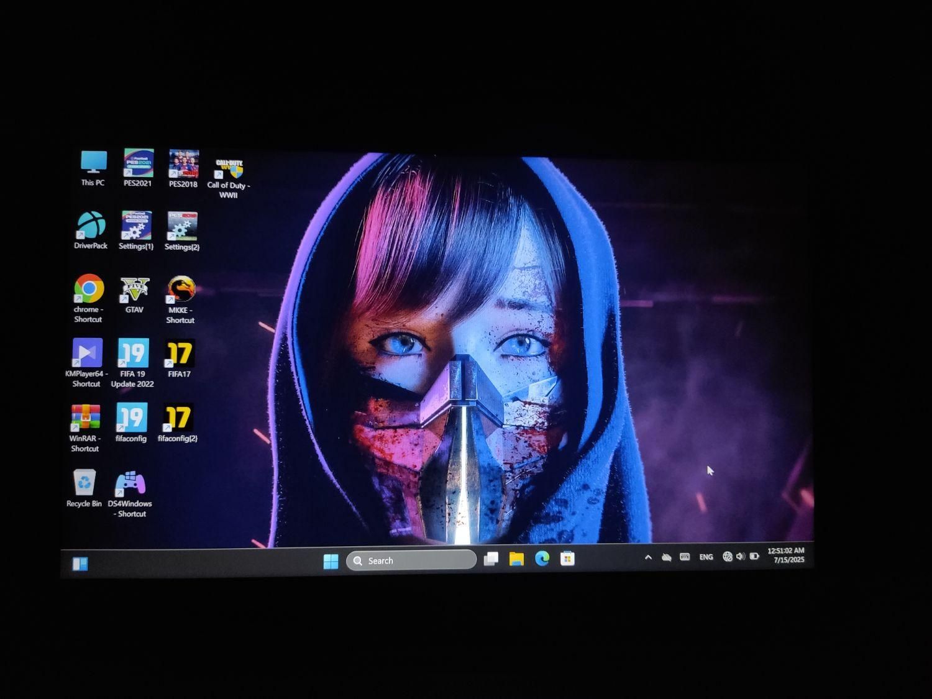The width and height of the screenshot is (932, 699).
Task: Open the volume speaker icon
Action: [741, 556]
